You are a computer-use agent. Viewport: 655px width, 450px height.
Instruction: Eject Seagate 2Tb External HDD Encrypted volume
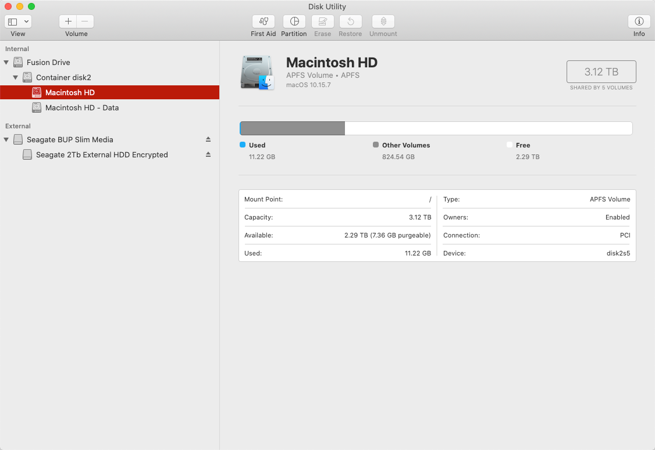208,154
